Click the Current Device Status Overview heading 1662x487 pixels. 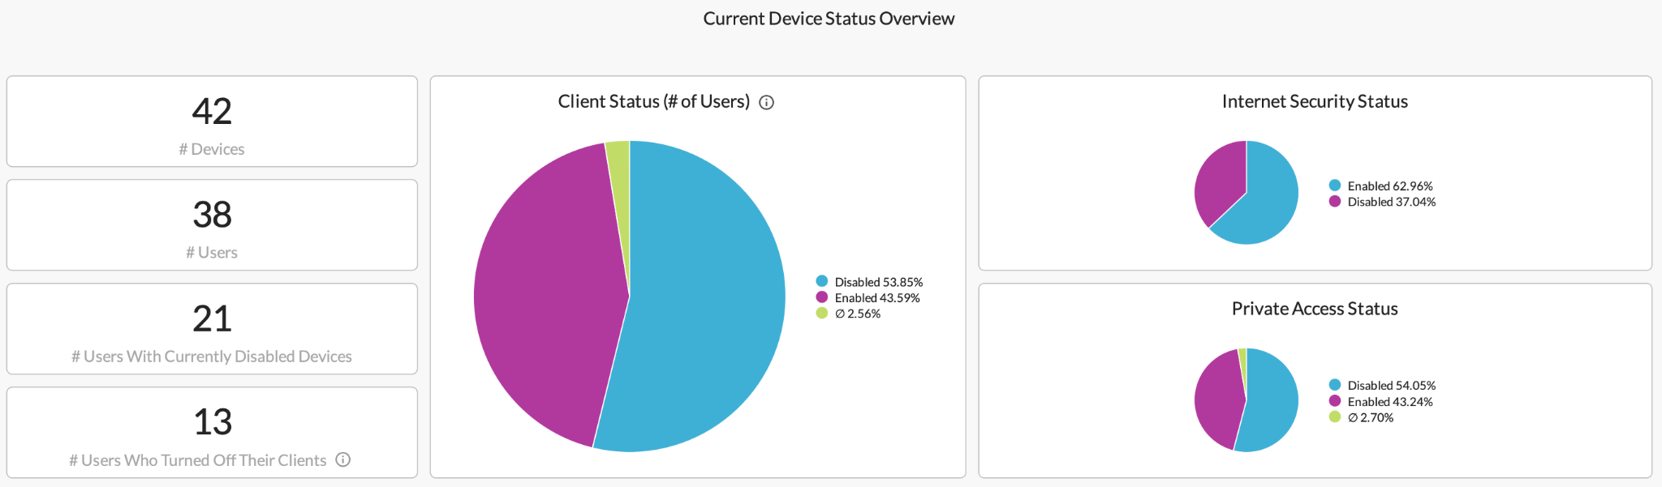[829, 18]
